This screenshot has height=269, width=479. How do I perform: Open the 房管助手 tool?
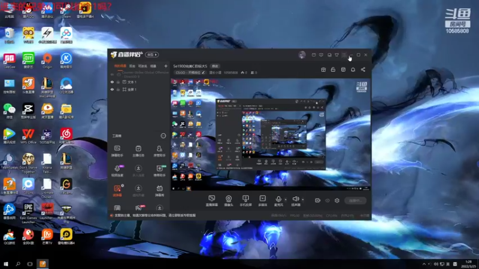point(159,151)
